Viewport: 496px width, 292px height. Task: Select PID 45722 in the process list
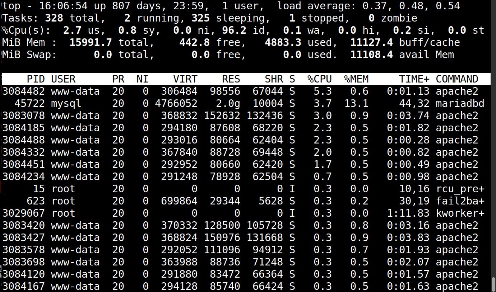coord(29,103)
